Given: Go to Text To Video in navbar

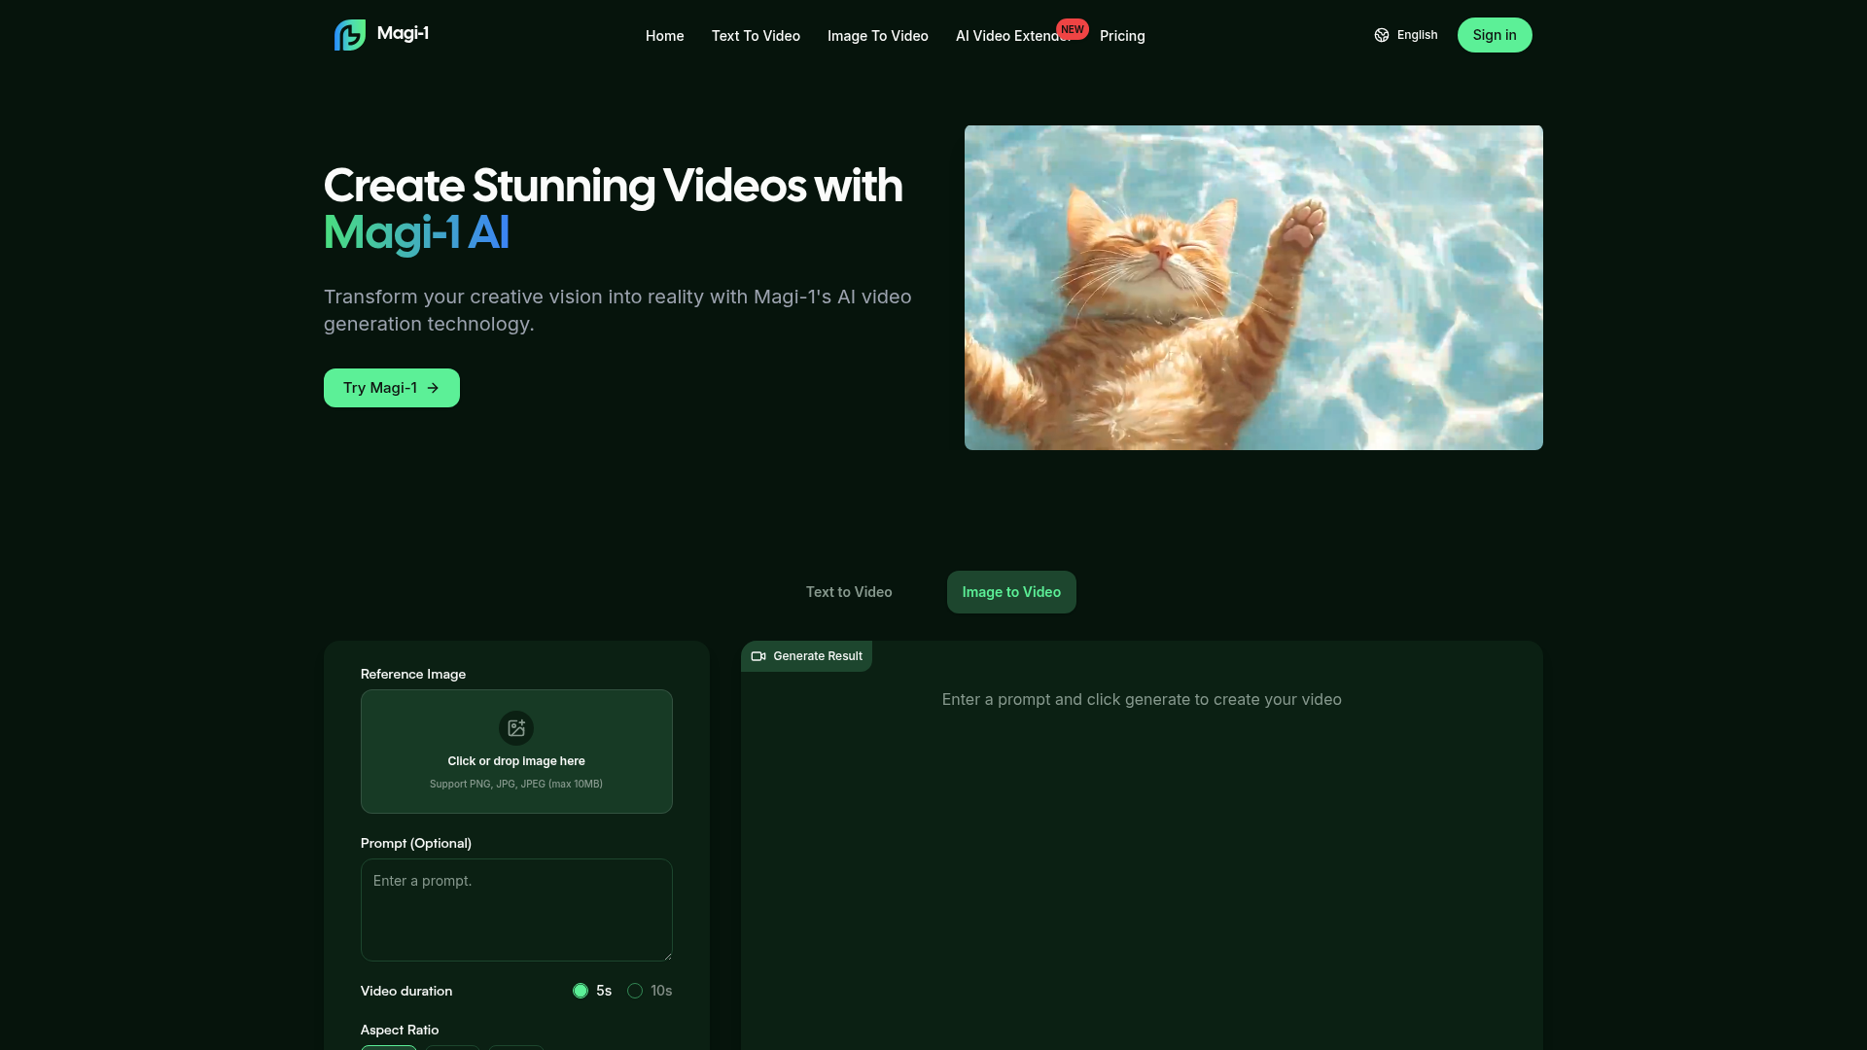Looking at the screenshot, I should [x=756, y=36].
